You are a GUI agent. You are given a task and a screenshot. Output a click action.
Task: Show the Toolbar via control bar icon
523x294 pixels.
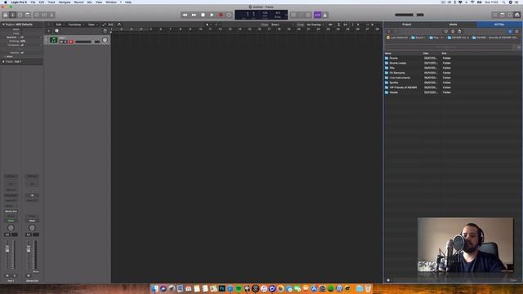click(28, 15)
